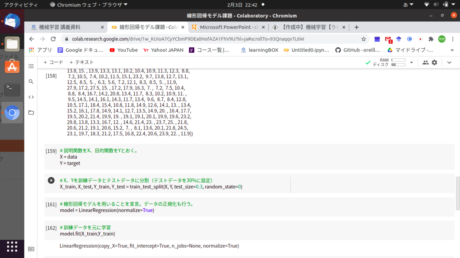Open the Colab find and replace panel
The image size is (460, 258).
[x=31, y=81]
